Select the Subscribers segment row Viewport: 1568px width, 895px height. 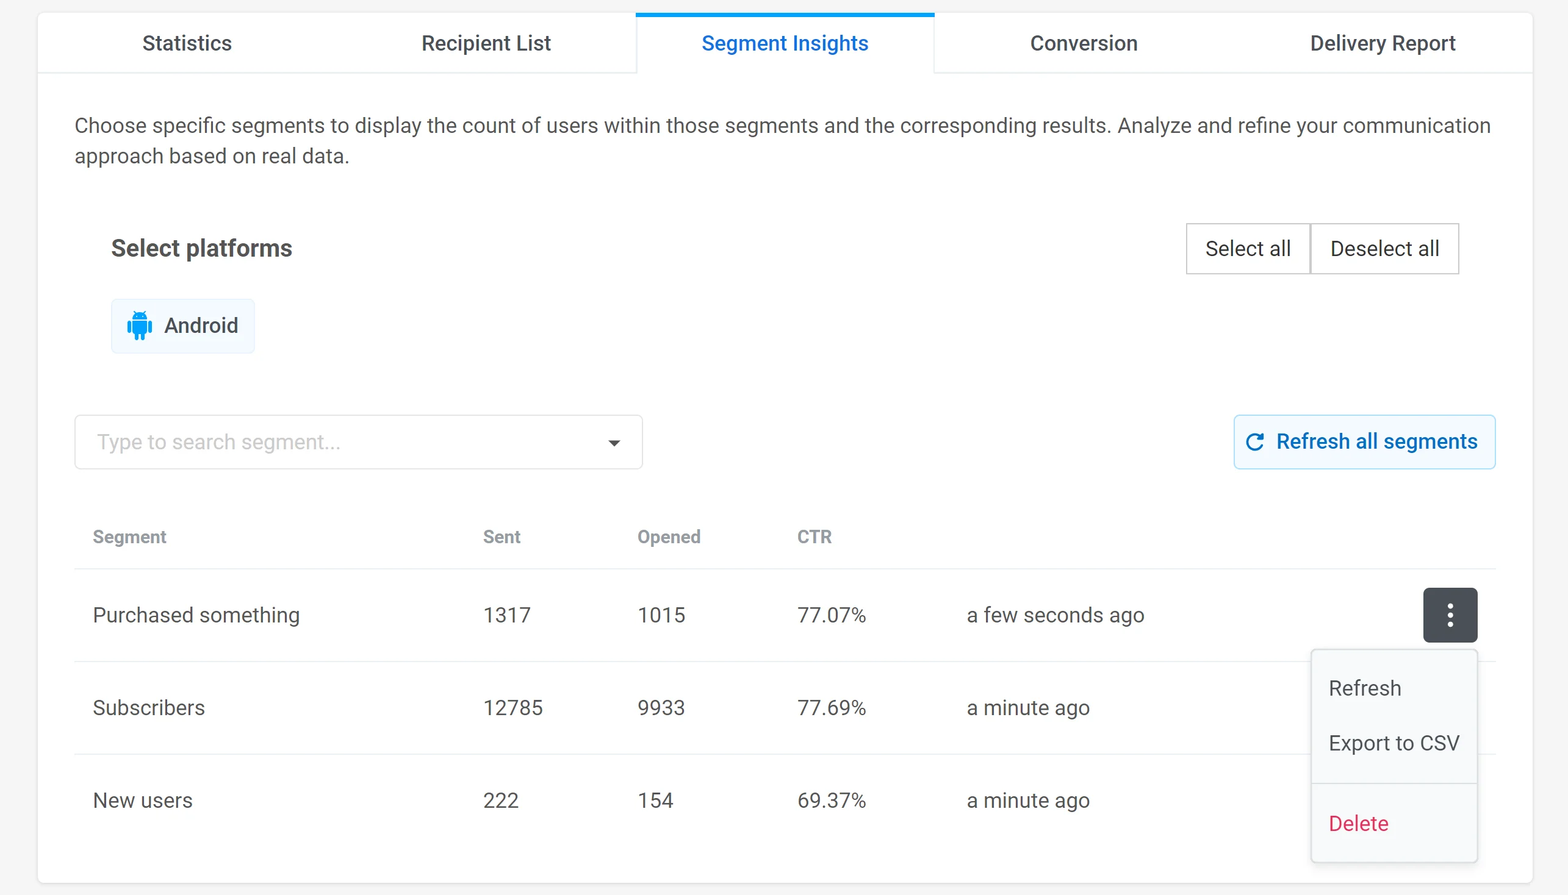(149, 707)
